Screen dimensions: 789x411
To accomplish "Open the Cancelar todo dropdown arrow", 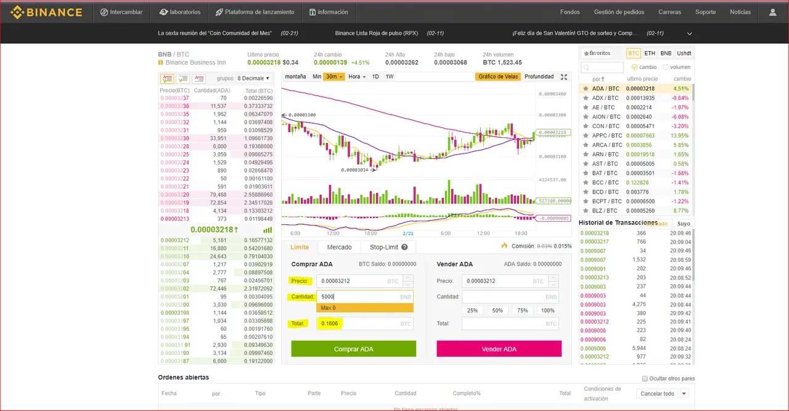I will 684,393.
